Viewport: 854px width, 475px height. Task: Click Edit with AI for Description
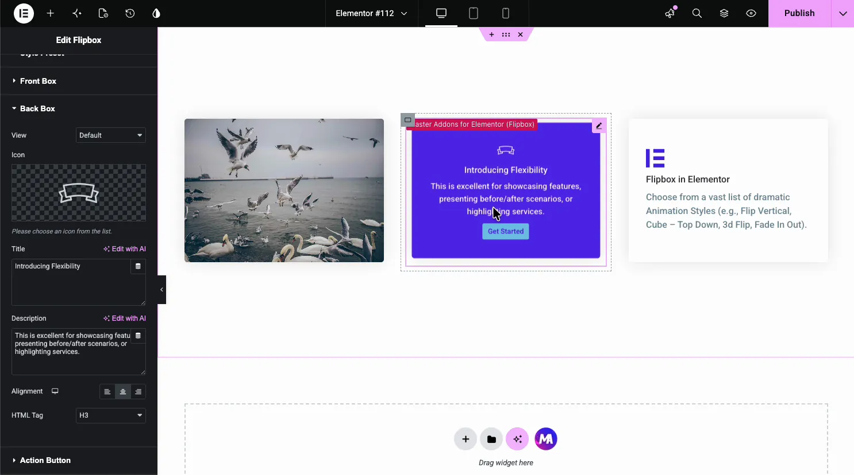[x=125, y=318]
